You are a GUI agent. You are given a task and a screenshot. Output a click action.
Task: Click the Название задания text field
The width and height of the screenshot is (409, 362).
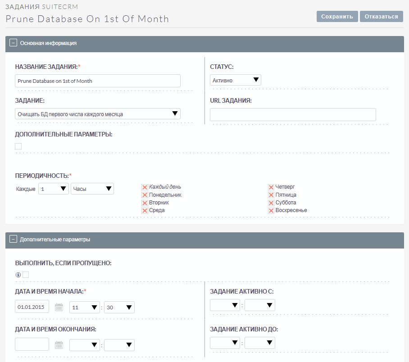point(98,81)
